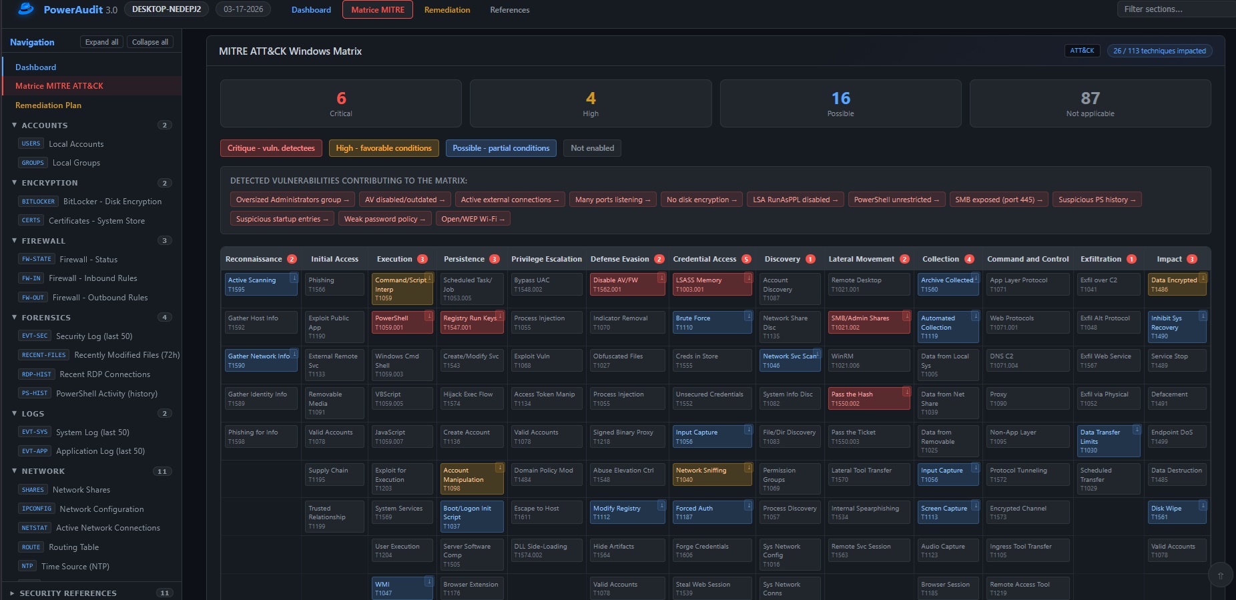Collapse the NETWORK section in navigation
Screen dimensions: 1236x600
click(91, 471)
